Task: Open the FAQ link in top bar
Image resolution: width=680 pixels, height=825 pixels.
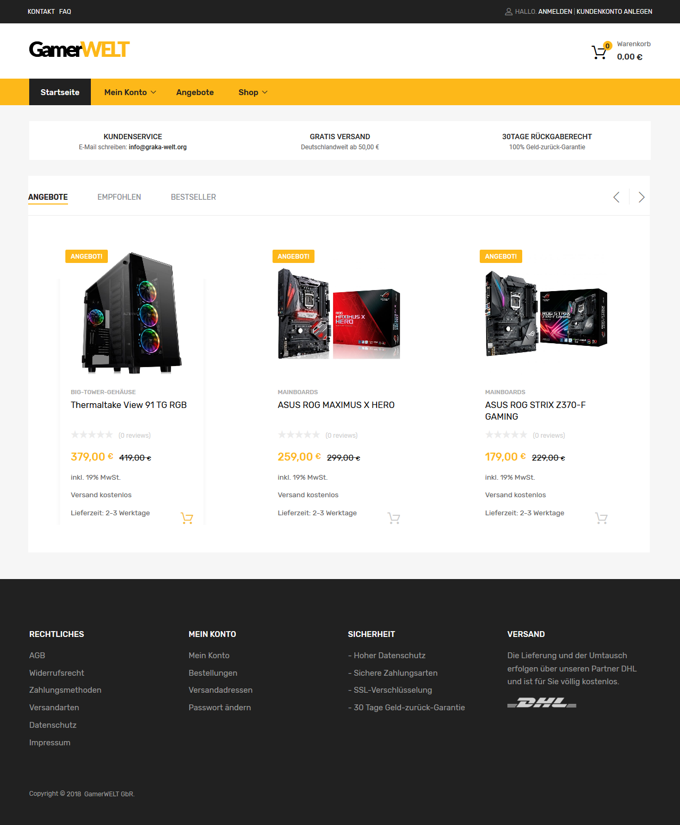Action: tap(65, 12)
